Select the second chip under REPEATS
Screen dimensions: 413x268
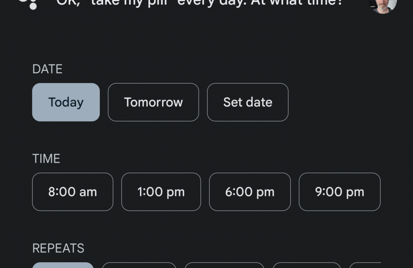139,265
